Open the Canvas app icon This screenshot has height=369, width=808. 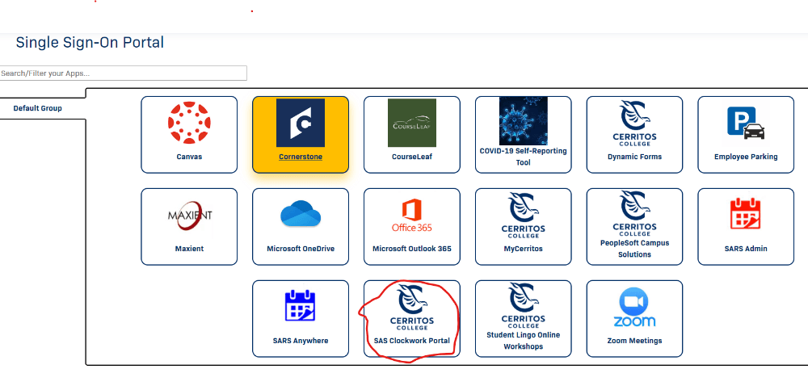tap(189, 123)
